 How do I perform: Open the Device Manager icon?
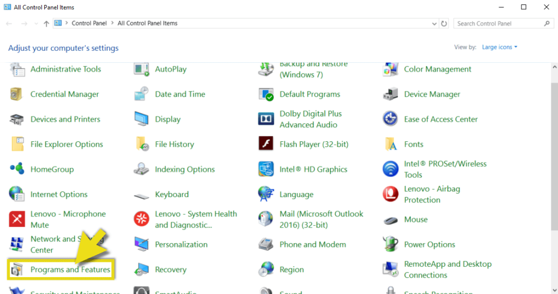click(x=390, y=94)
